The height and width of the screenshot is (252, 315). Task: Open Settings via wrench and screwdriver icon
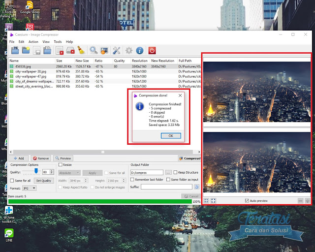117,50
